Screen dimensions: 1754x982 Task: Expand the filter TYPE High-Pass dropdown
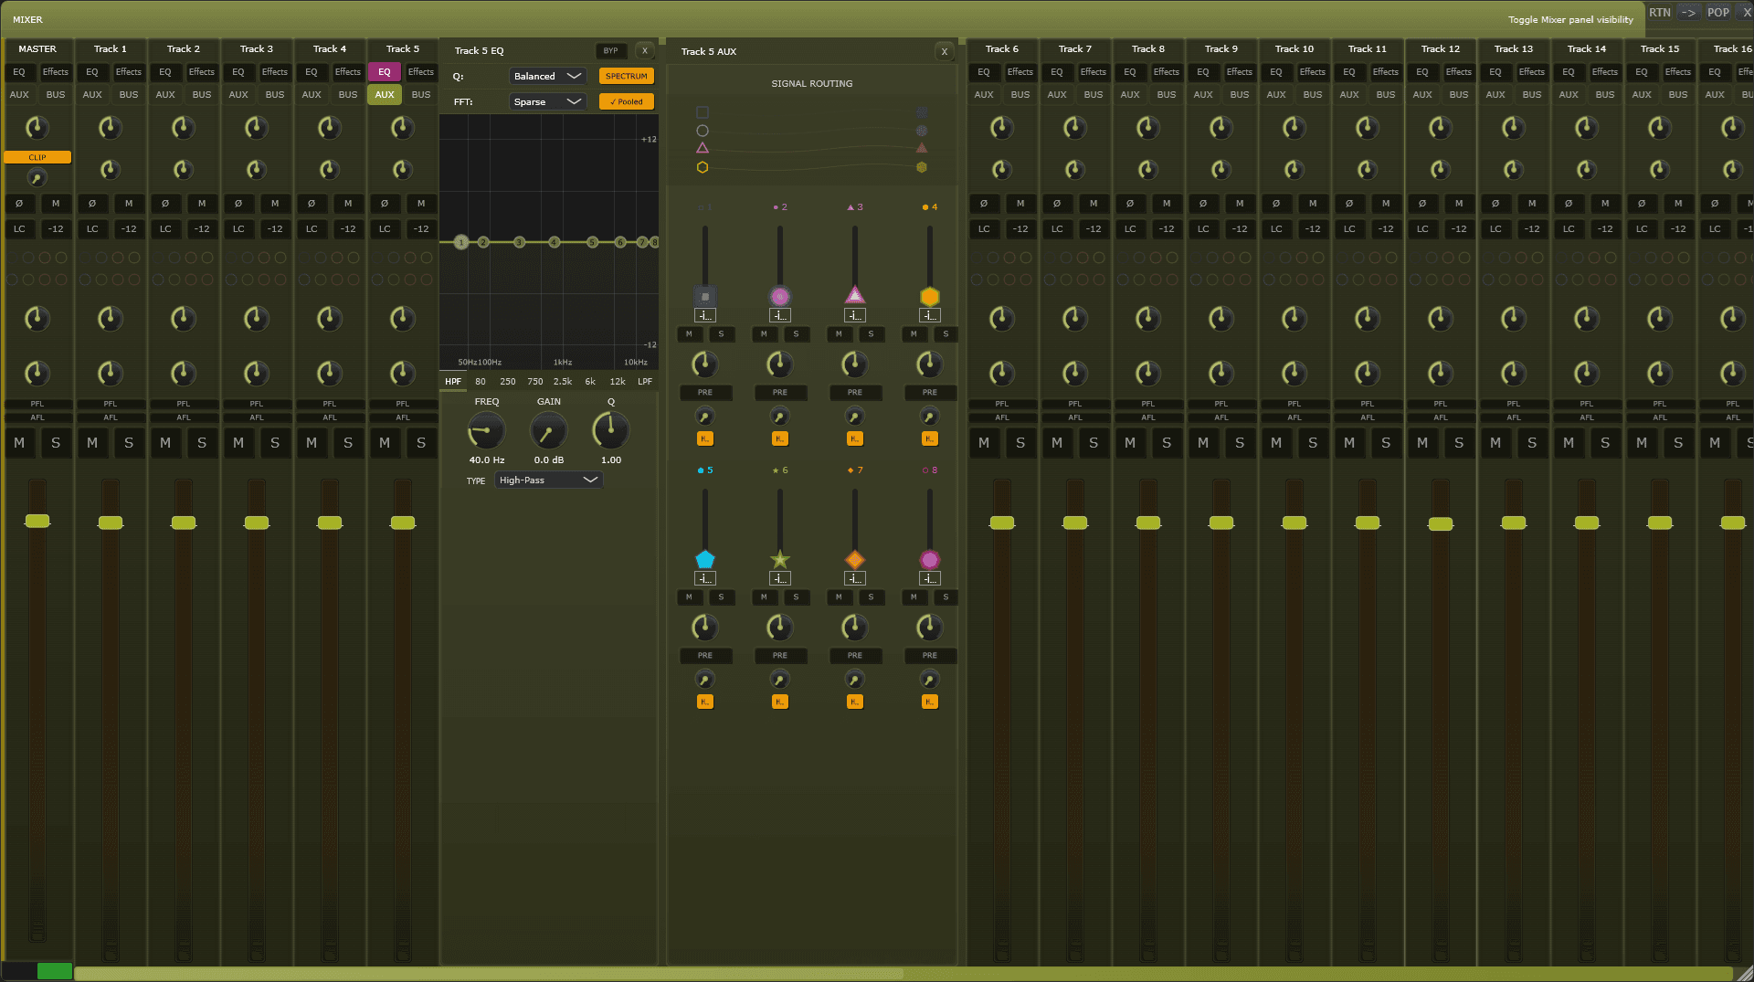coord(548,480)
